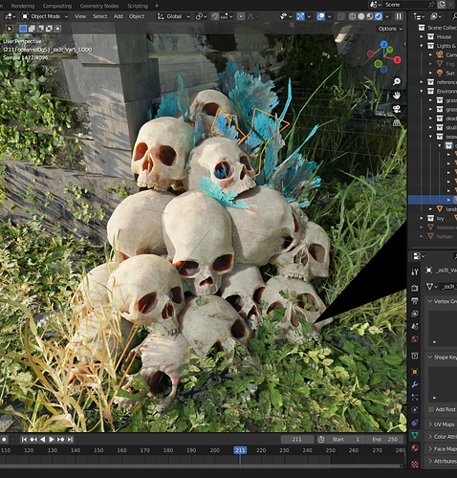Open the View Layer properties tab
This screenshot has height=478, width=457.
(415, 314)
